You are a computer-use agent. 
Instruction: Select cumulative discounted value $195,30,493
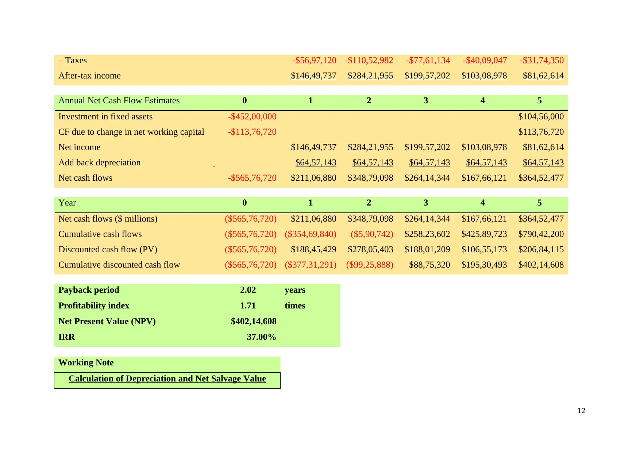coord(484,265)
